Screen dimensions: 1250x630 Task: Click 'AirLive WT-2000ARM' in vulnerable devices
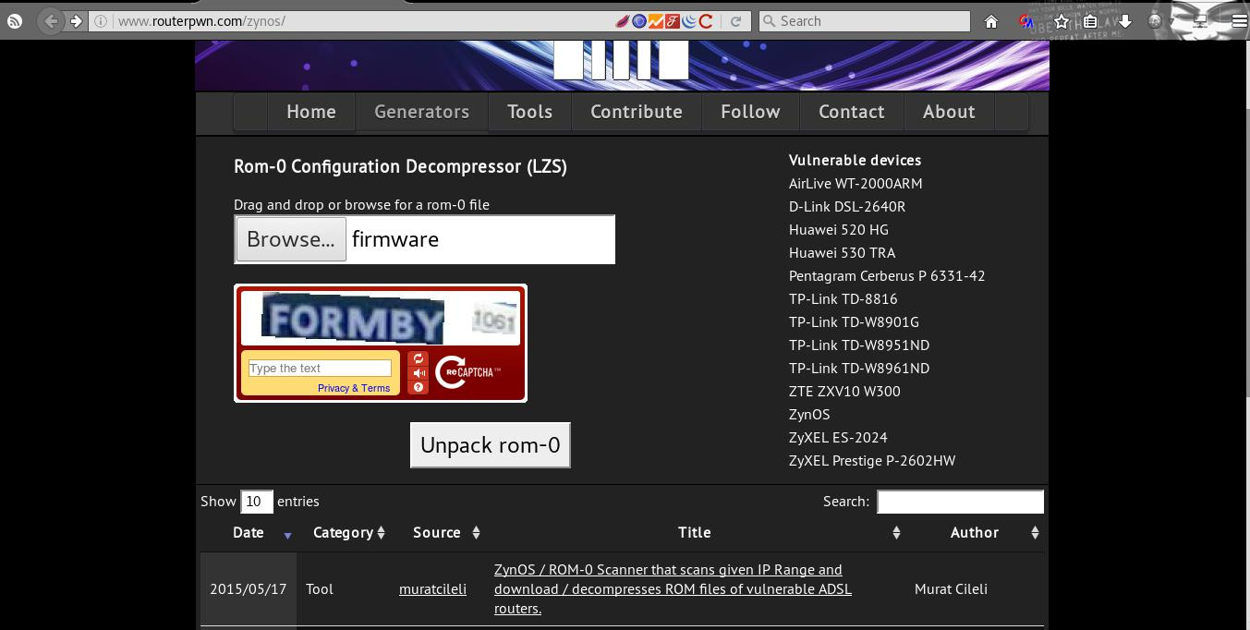(856, 183)
